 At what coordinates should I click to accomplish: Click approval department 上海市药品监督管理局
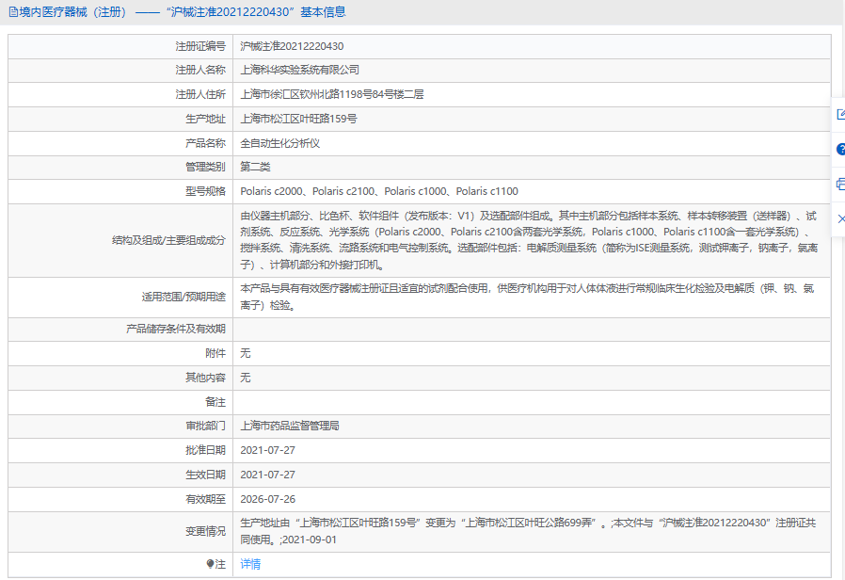tap(290, 426)
